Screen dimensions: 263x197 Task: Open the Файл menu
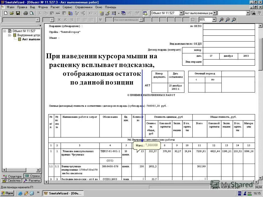coord(10,7)
